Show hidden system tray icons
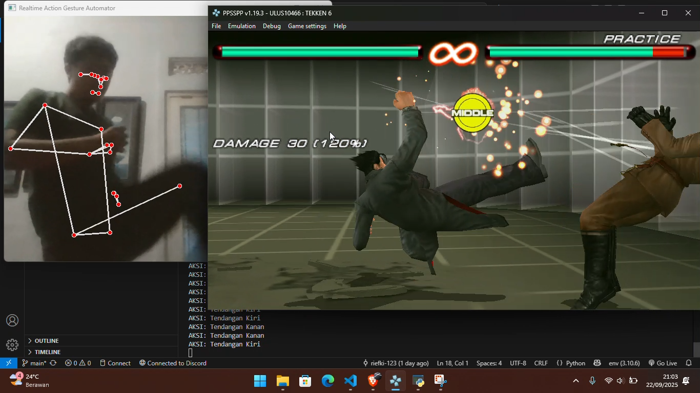Screen dimensions: 700x393 pos(576,381)
